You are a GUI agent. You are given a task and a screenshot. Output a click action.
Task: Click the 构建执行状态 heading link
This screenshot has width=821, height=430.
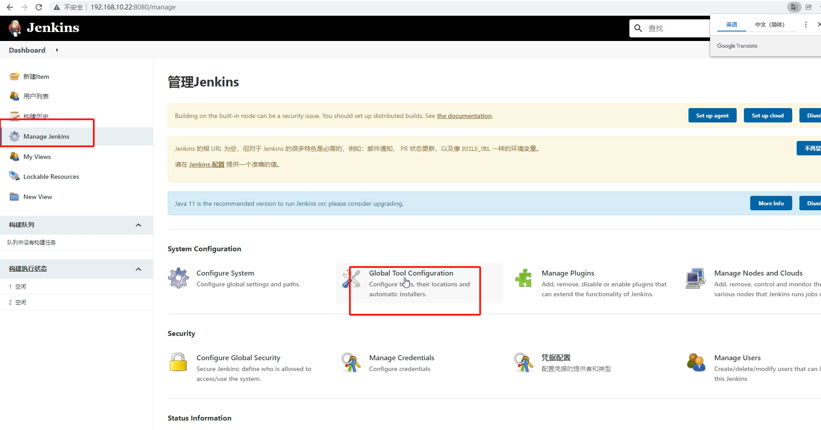tap(28, 268)
